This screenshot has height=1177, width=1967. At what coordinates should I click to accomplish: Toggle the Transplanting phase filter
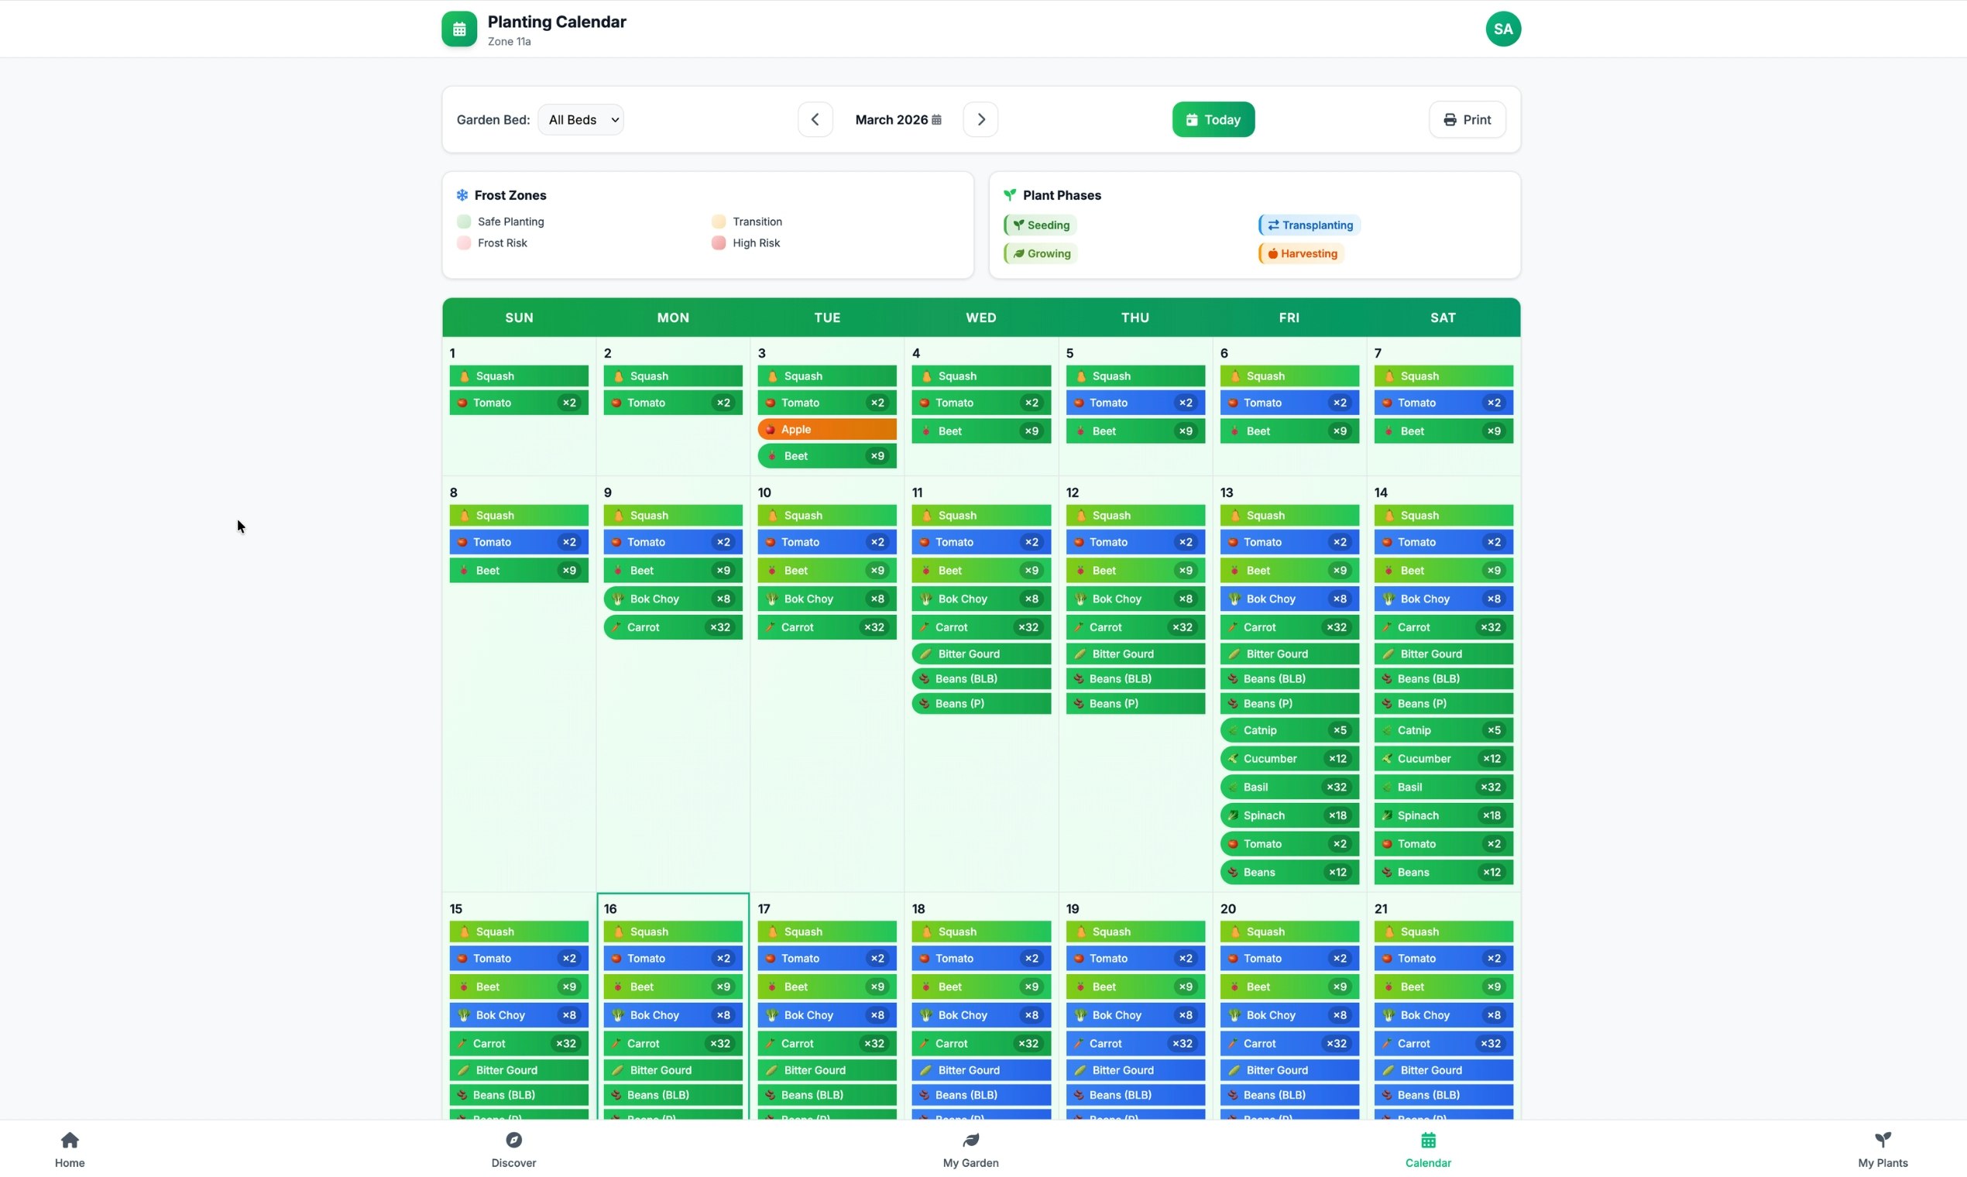1309,225
